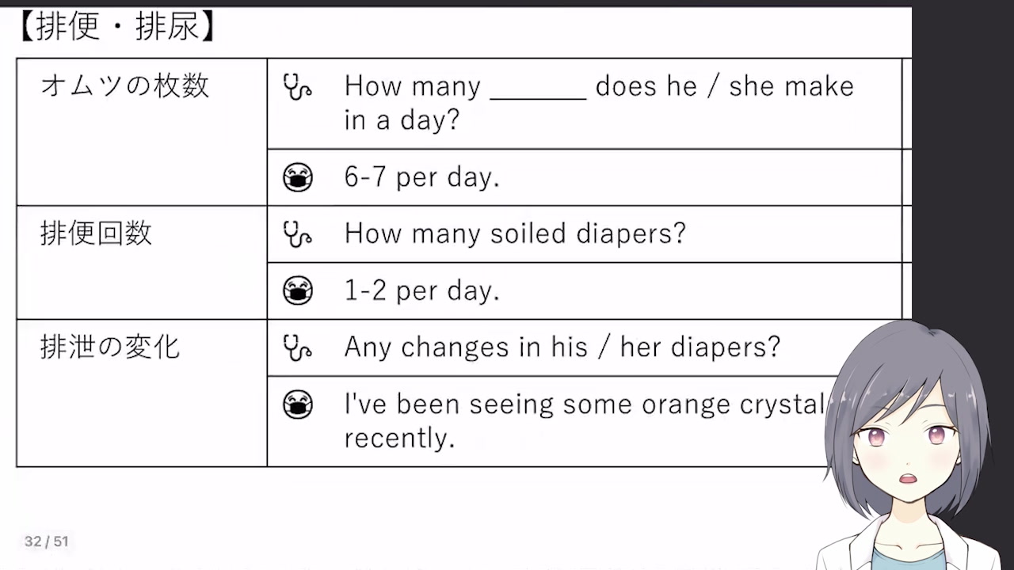This screenshot has width=1014, height=570.
Task: Click the word "recently." in the last row
Action: click(399, 438)
